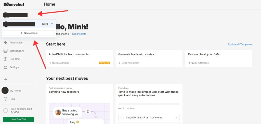Click the Manychat logo
This screenshot has height=124, width=261.
[x=14, y=4]
